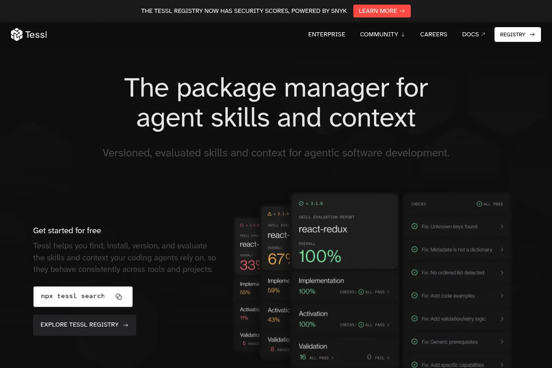Click the 11% activation score in v 1.0.0
This screenshot has width=552, height=368.
pos(244,318)
